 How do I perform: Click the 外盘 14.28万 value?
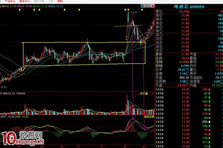[183, 85]
